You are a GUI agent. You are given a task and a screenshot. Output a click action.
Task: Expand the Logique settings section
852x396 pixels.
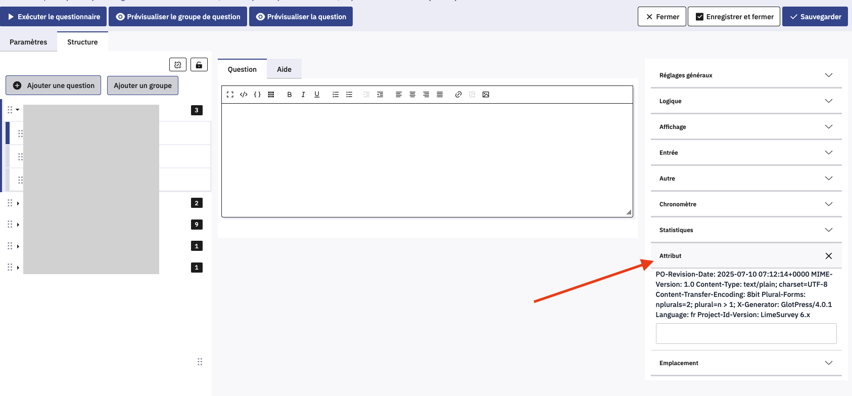tap(746, 101)
